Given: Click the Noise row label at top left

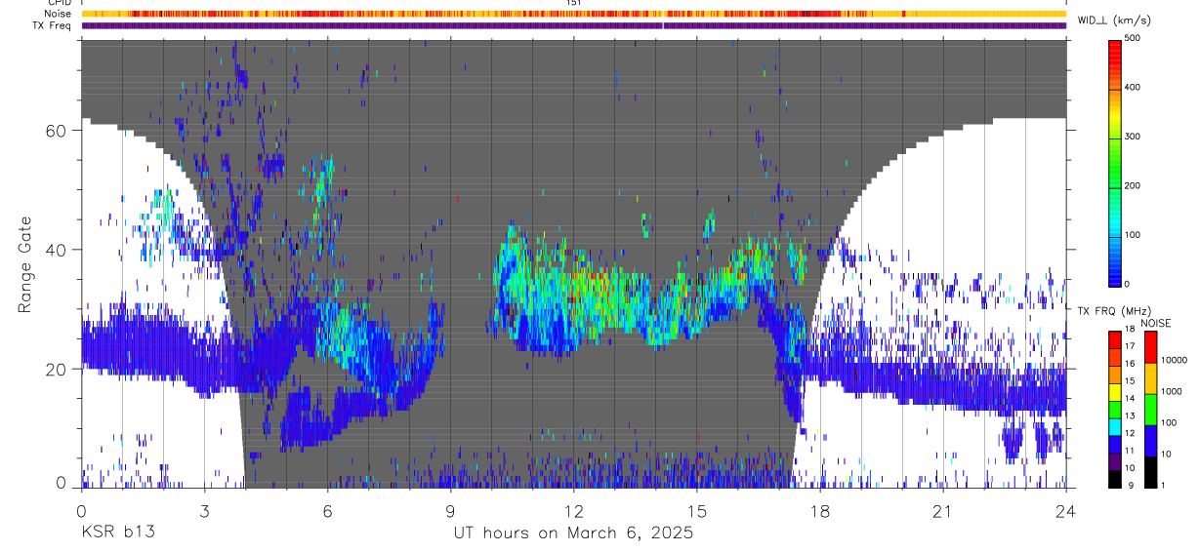Looking at the screenshot, I should point(58,14).
